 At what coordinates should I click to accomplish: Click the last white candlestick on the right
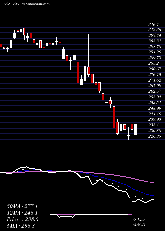[136, 129]
